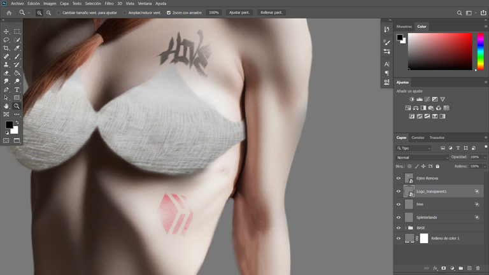Click the share icon at top right
The image size is (489, 275).
[483, 13]
